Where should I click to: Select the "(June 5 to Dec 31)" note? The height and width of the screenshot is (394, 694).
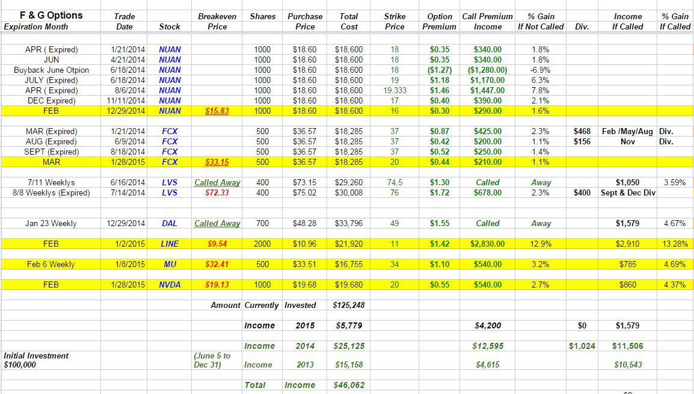212,360
